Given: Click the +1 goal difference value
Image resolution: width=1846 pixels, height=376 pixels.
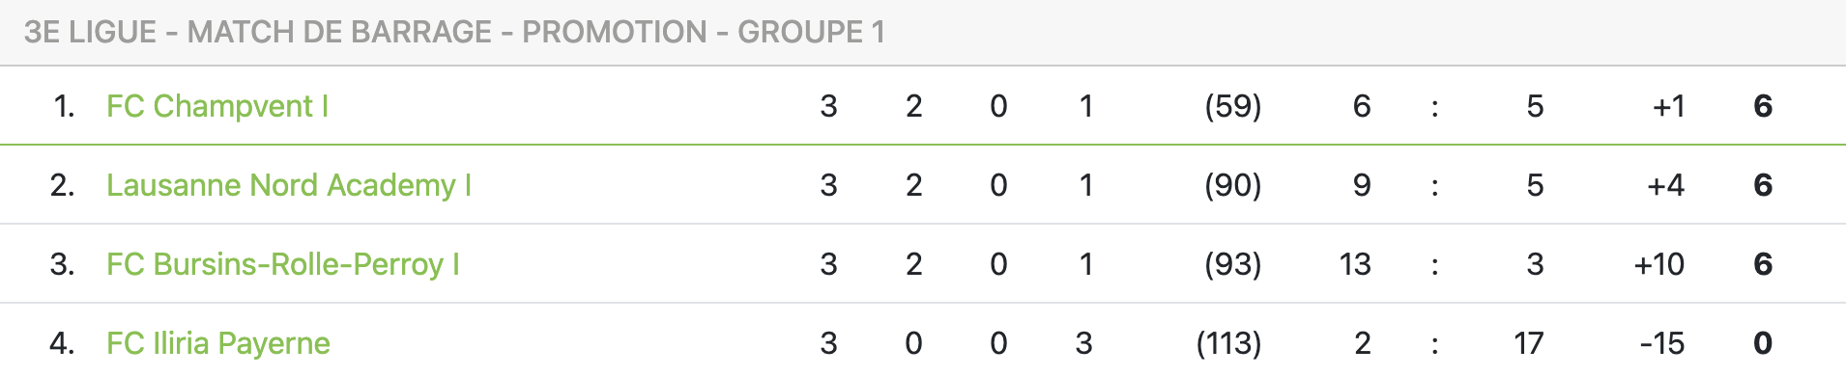Looking at the screenshot, I should click(x=1669, y=106).
